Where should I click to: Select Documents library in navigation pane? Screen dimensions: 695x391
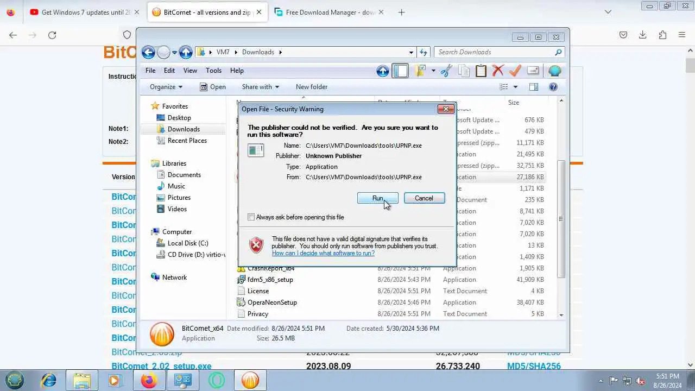coord(184,175)
